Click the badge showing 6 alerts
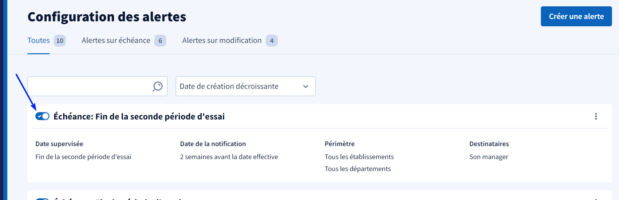 pyautogui.click(x=160, y=41)
